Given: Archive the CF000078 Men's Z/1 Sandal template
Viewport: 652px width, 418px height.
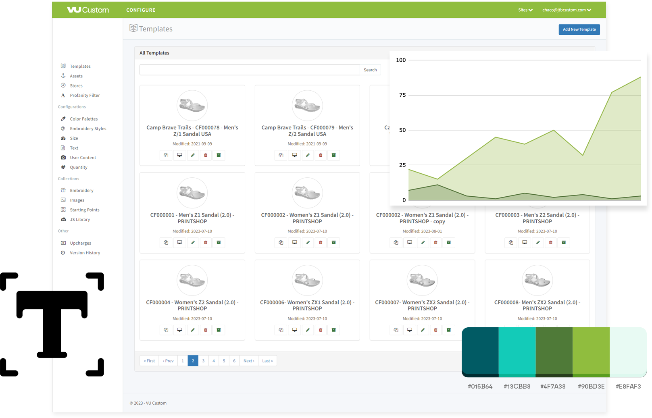Looking at the screenshot, I should pyautogui.click(x=219, y=155).
